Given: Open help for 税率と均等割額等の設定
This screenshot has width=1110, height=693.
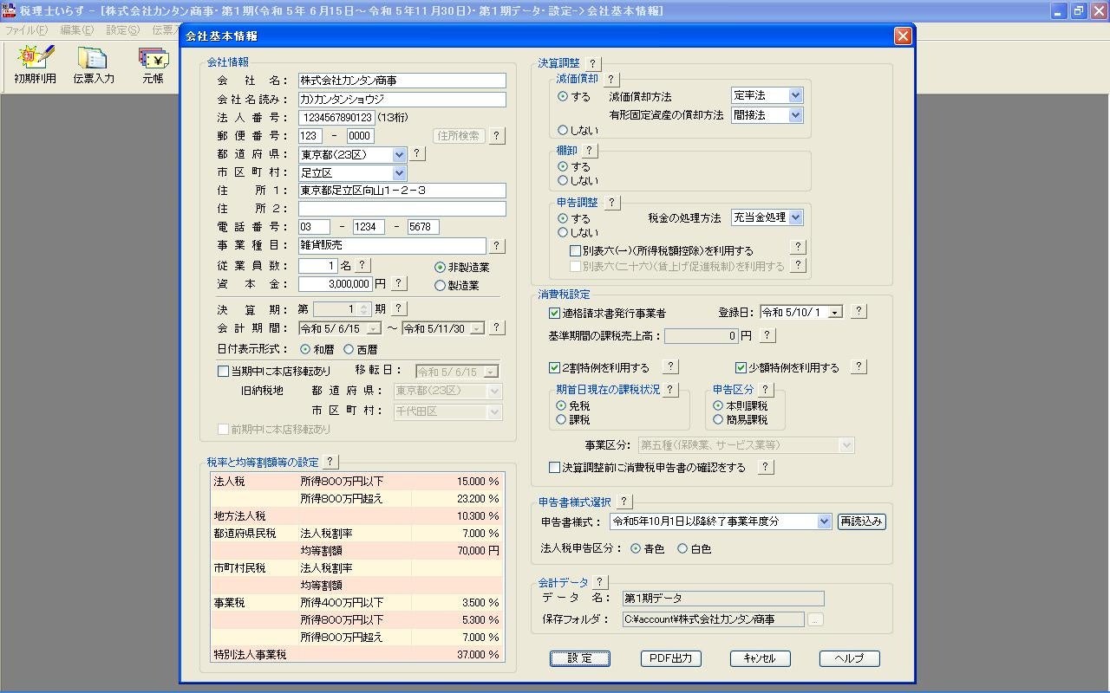Looking at the screenshot, I should [330, 462].
